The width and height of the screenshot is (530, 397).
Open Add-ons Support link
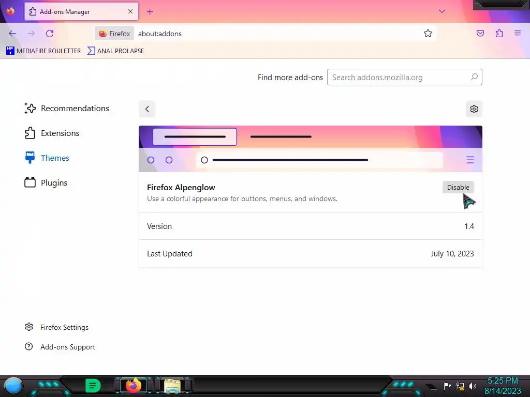coord(60,347)
